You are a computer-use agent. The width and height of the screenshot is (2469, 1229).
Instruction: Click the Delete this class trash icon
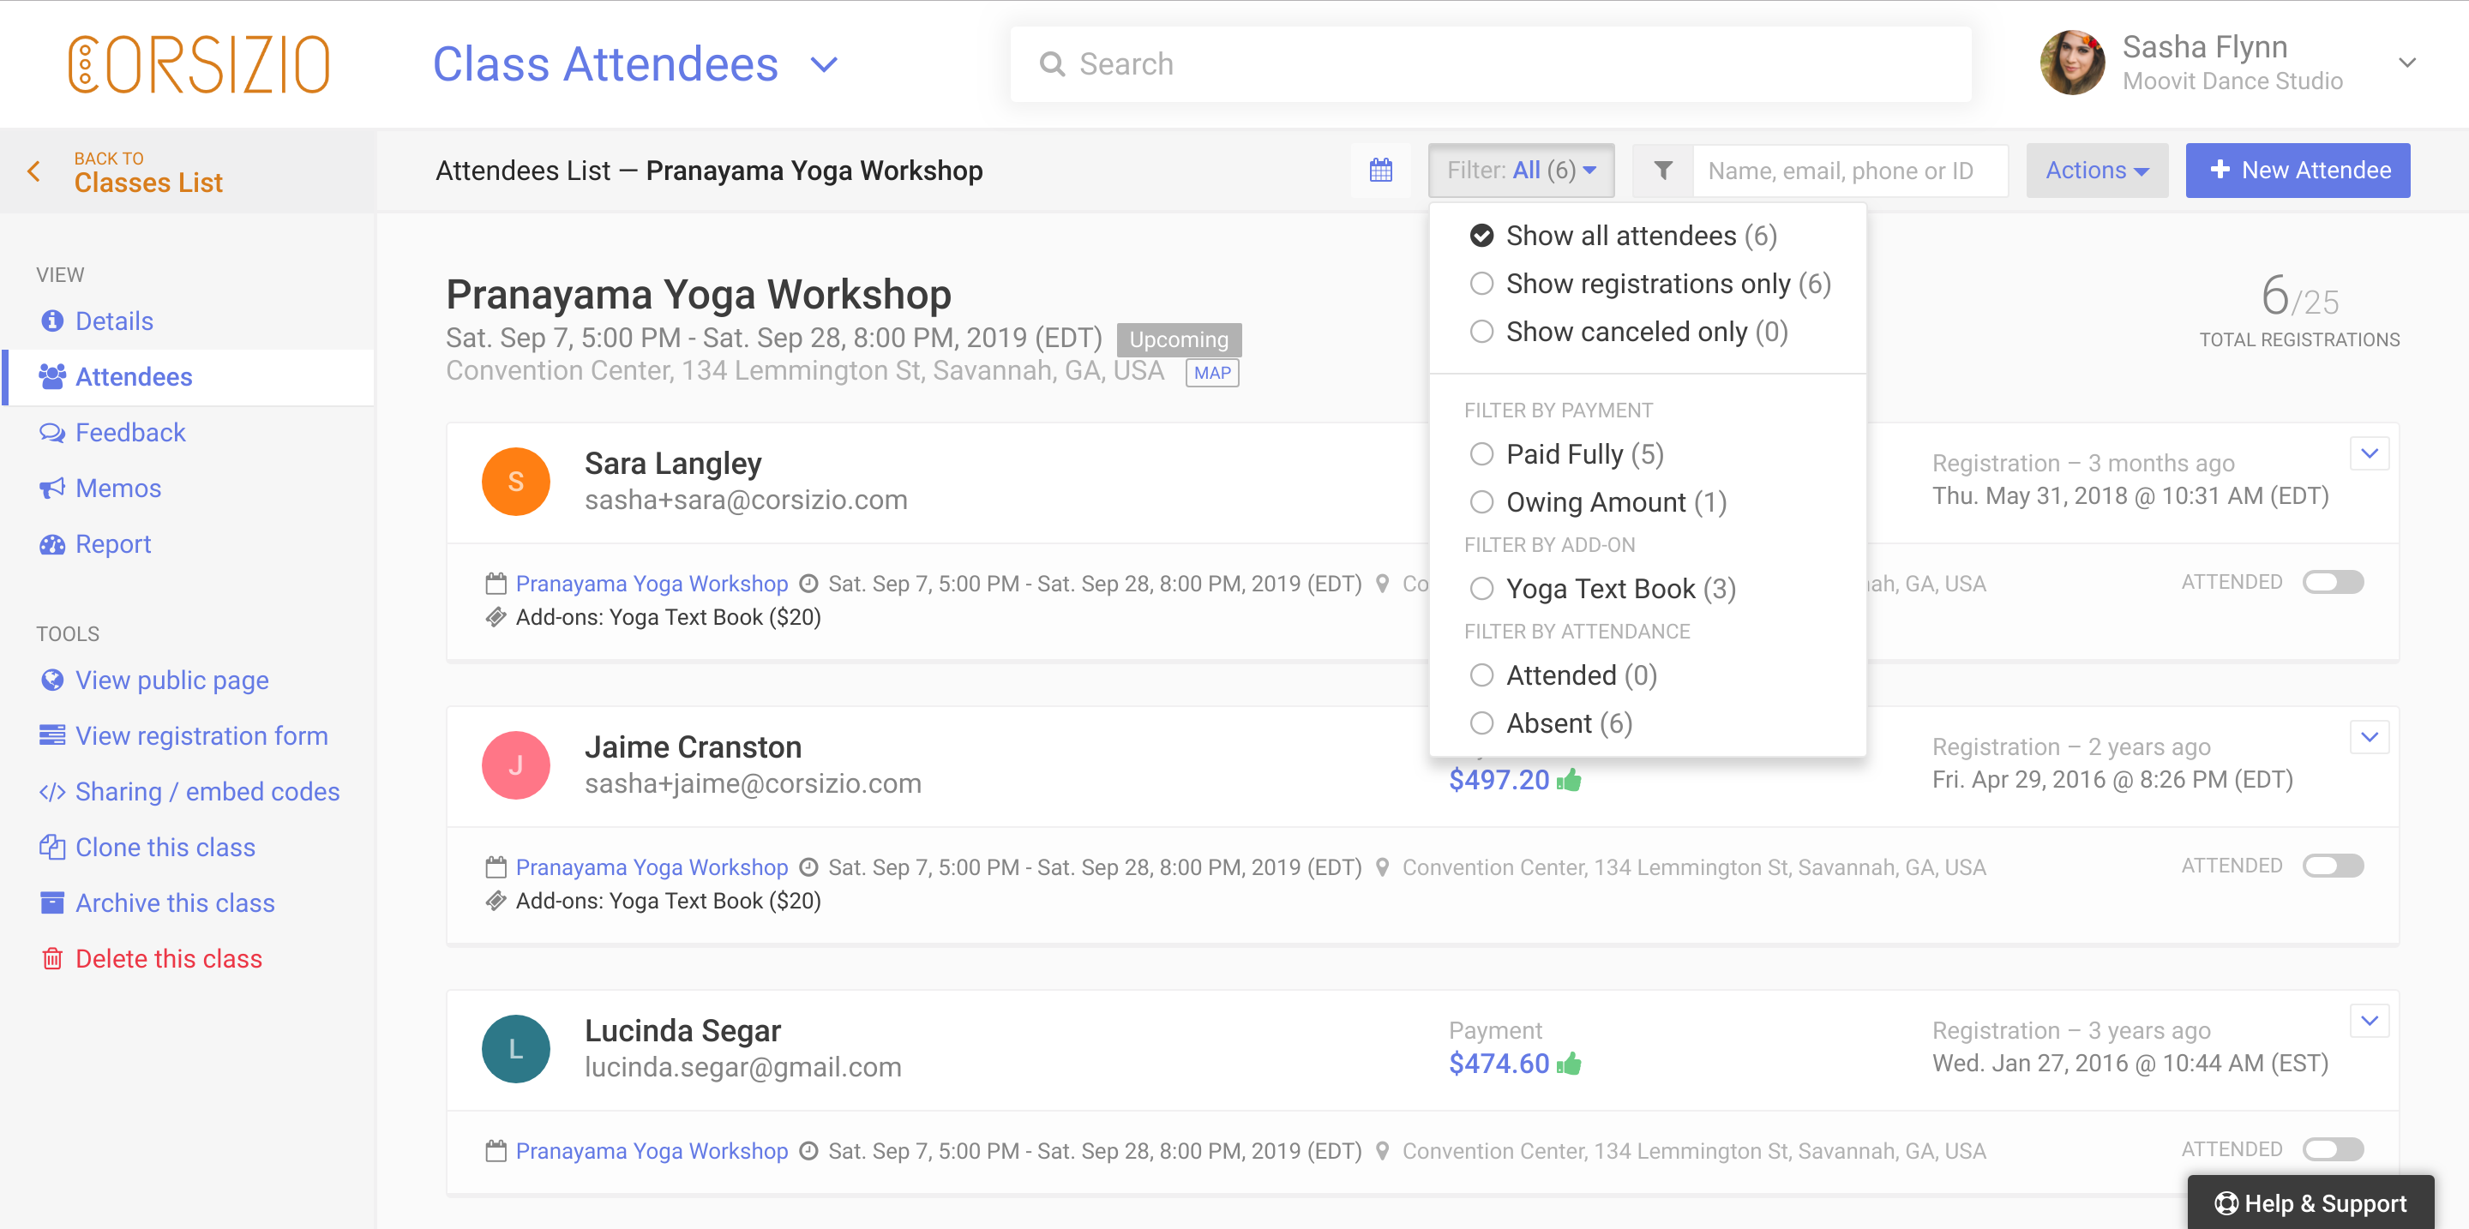[51, 959]
